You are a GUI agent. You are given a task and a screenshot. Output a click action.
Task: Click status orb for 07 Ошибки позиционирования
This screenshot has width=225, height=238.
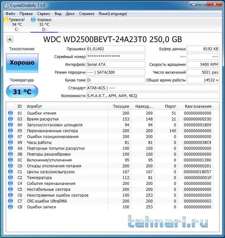point(10,136)
